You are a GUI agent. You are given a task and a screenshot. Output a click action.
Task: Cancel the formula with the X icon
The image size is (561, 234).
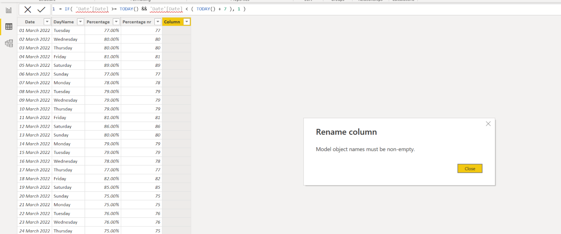coord(28,10)
